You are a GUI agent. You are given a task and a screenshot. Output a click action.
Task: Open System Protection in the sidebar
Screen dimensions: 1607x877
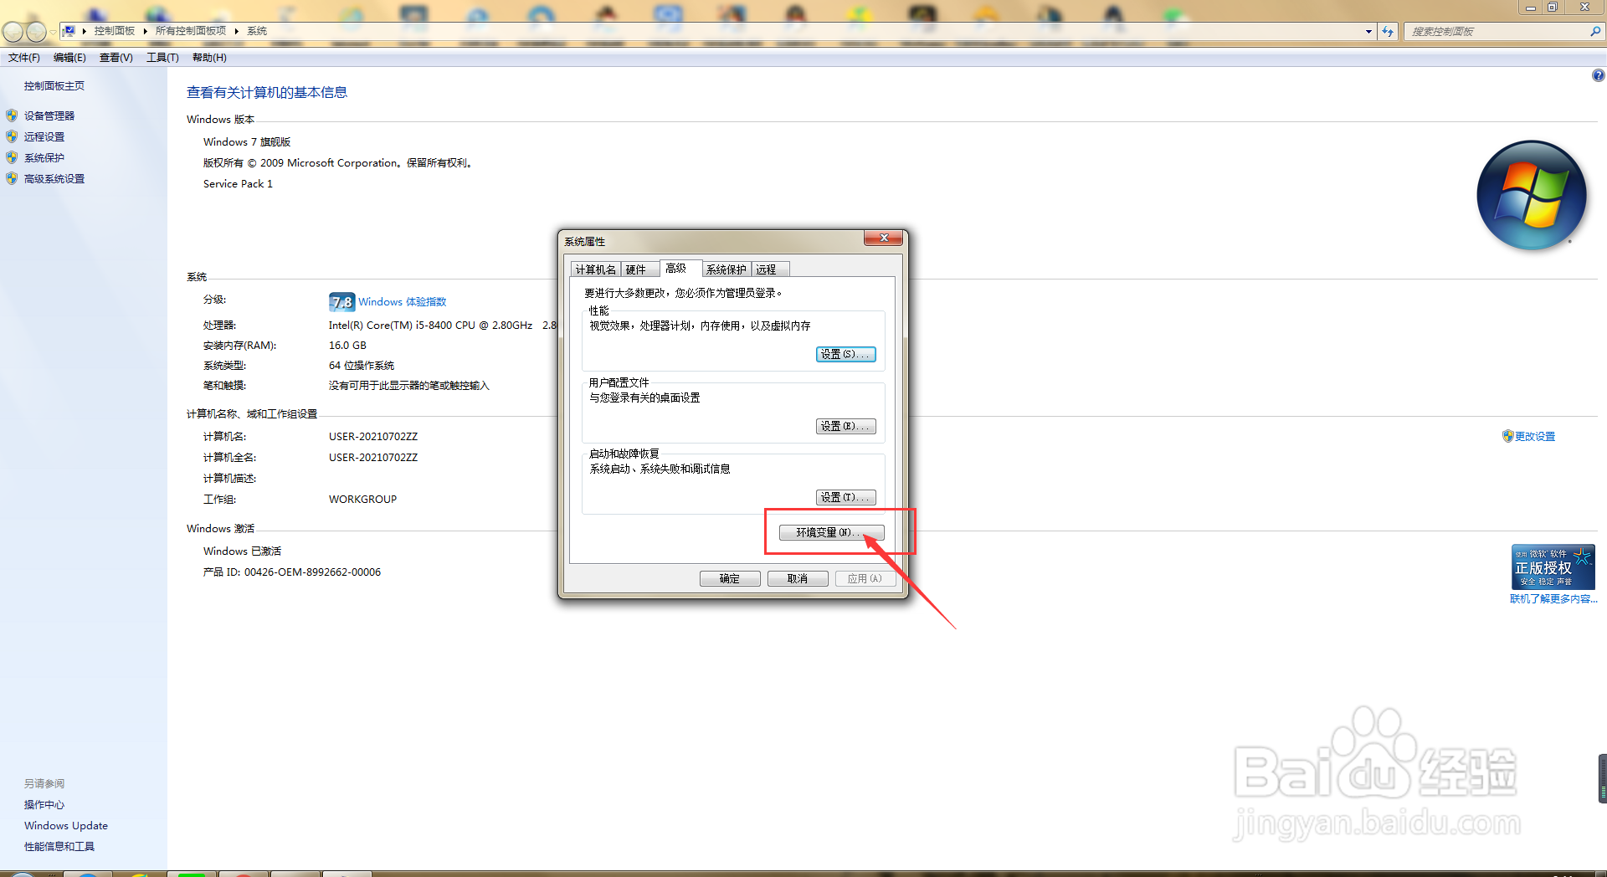click(44, 157)
